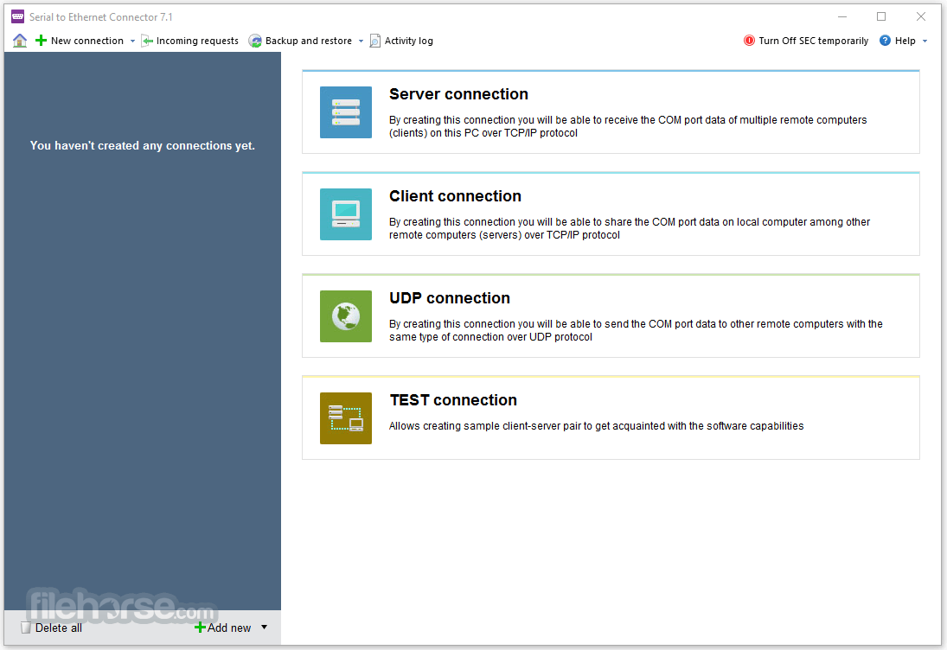This screenshot has width=947, height=650.
Task: Expand the Help dropdown arrow
Action: (x=925, y=41)
